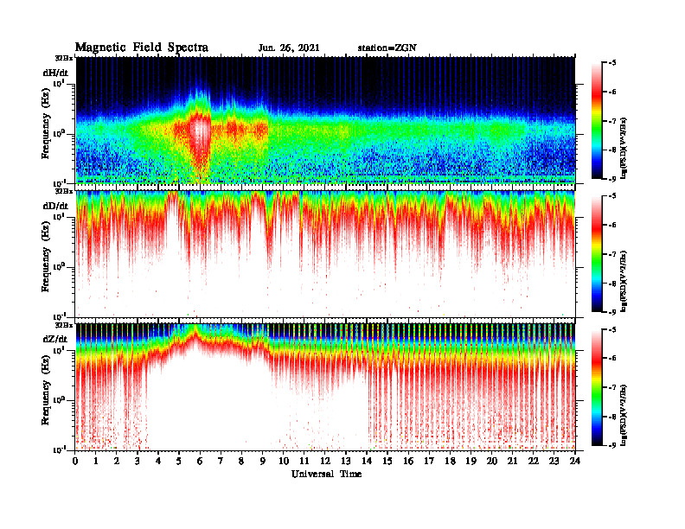The height and width of the screenshot is (529, 685).
Task: Click hour tick label "16" on the time axis
Action: [408, 462]
